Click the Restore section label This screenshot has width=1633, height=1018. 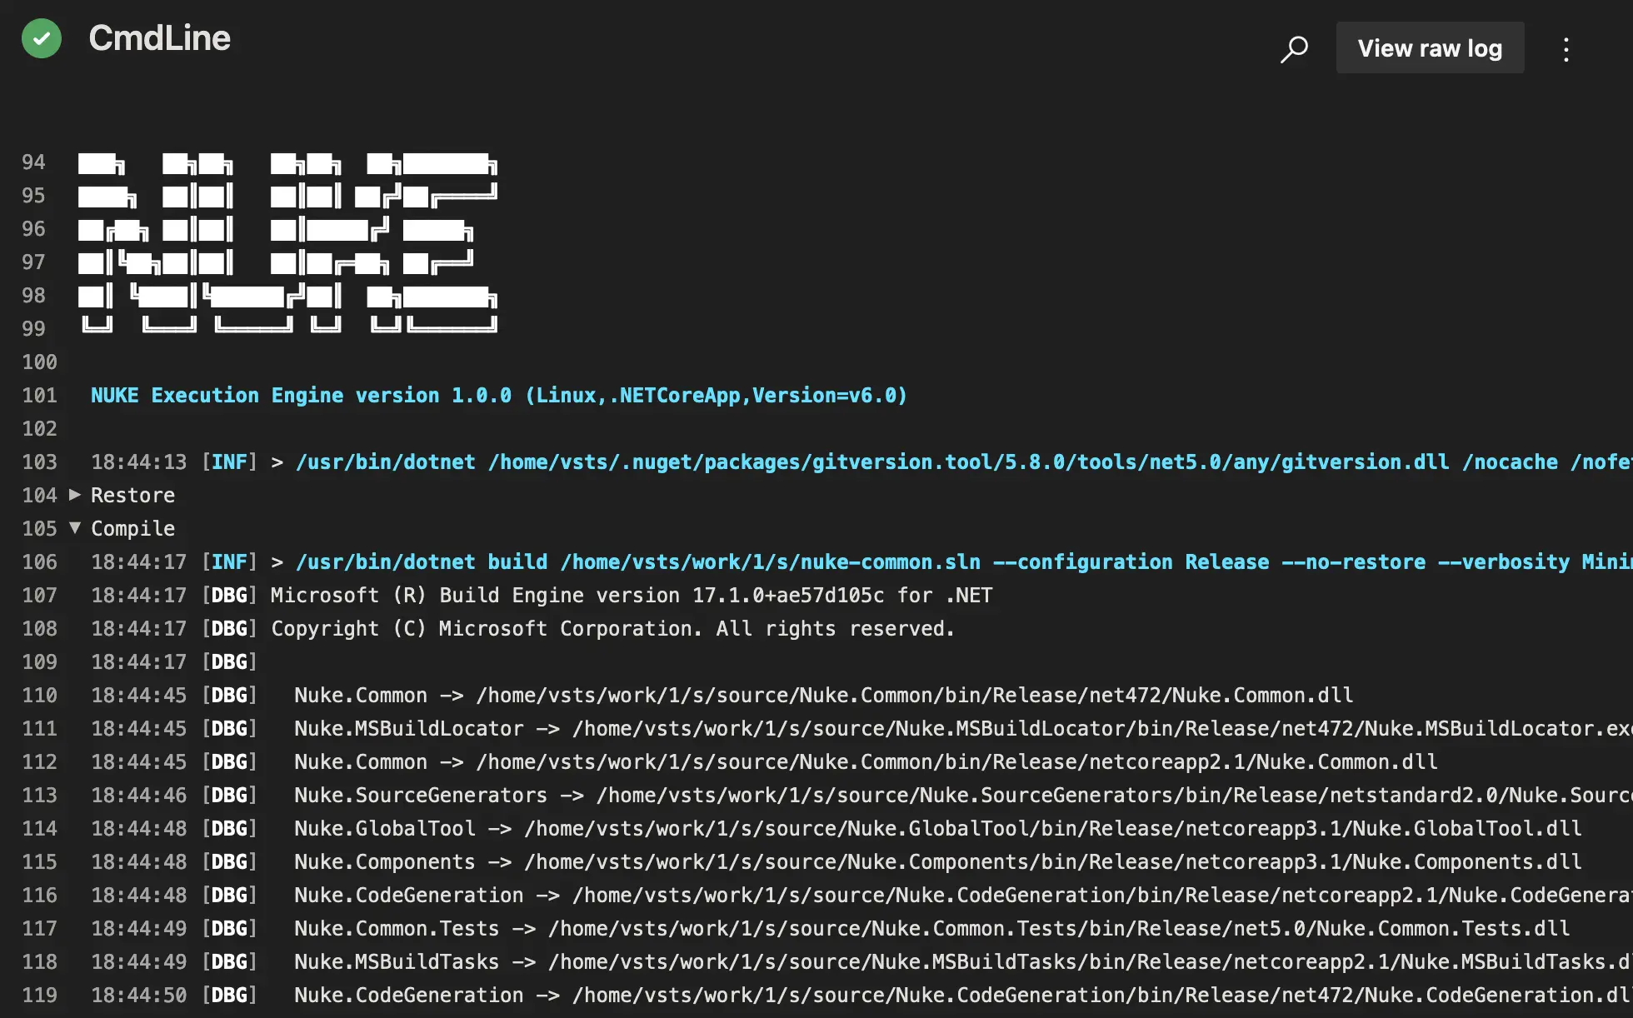[x=132, y=496]
